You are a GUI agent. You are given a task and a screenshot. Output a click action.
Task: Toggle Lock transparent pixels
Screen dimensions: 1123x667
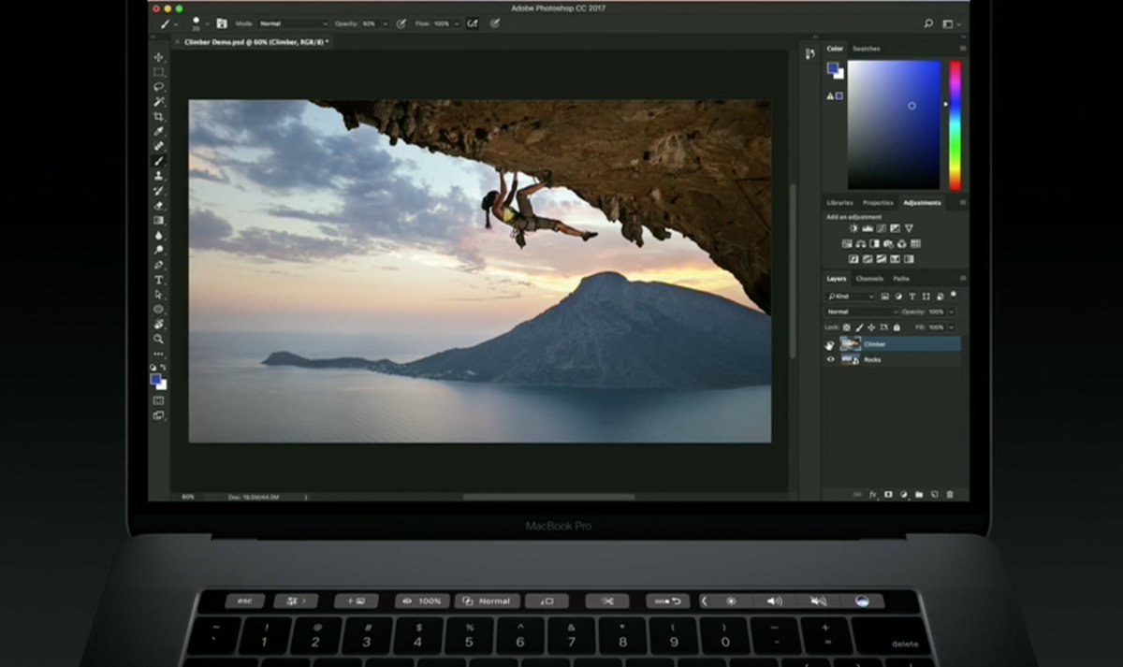(848, 327)
